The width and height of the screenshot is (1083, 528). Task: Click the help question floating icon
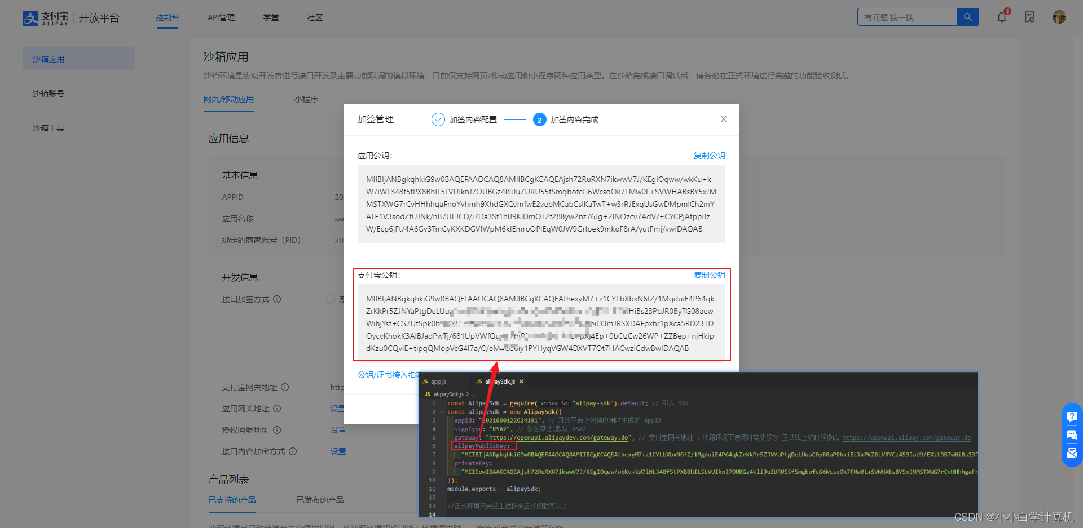1072,417
